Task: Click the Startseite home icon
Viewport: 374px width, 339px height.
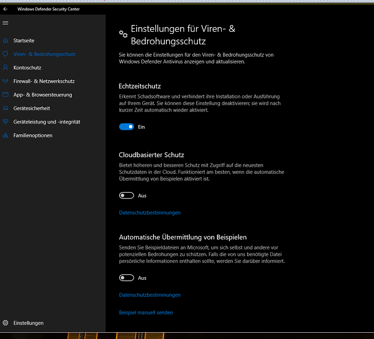Action: (6, 41)
